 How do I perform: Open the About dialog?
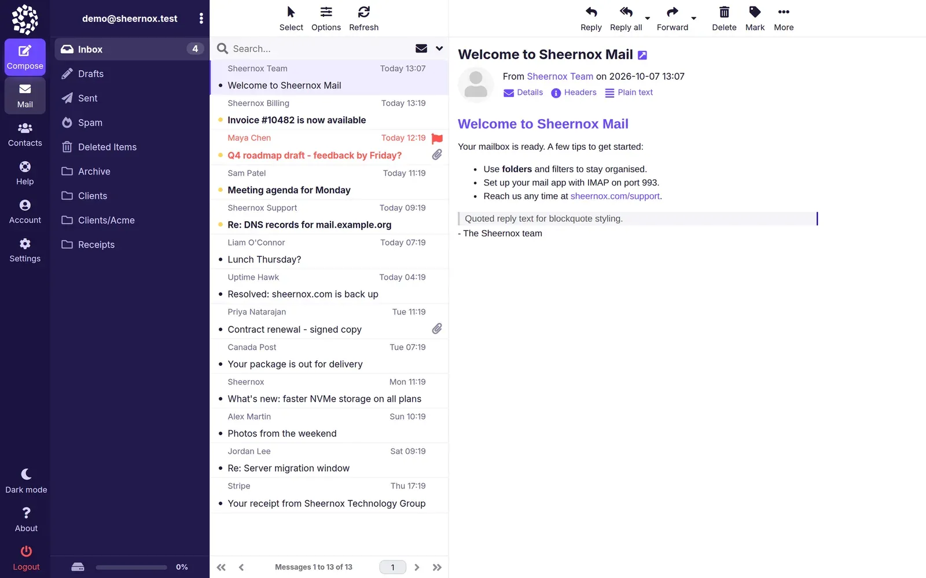(x=26, y=520)
